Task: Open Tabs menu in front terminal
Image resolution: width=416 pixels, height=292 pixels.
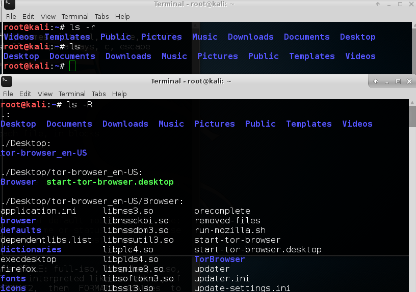Action: coord(99,94)
